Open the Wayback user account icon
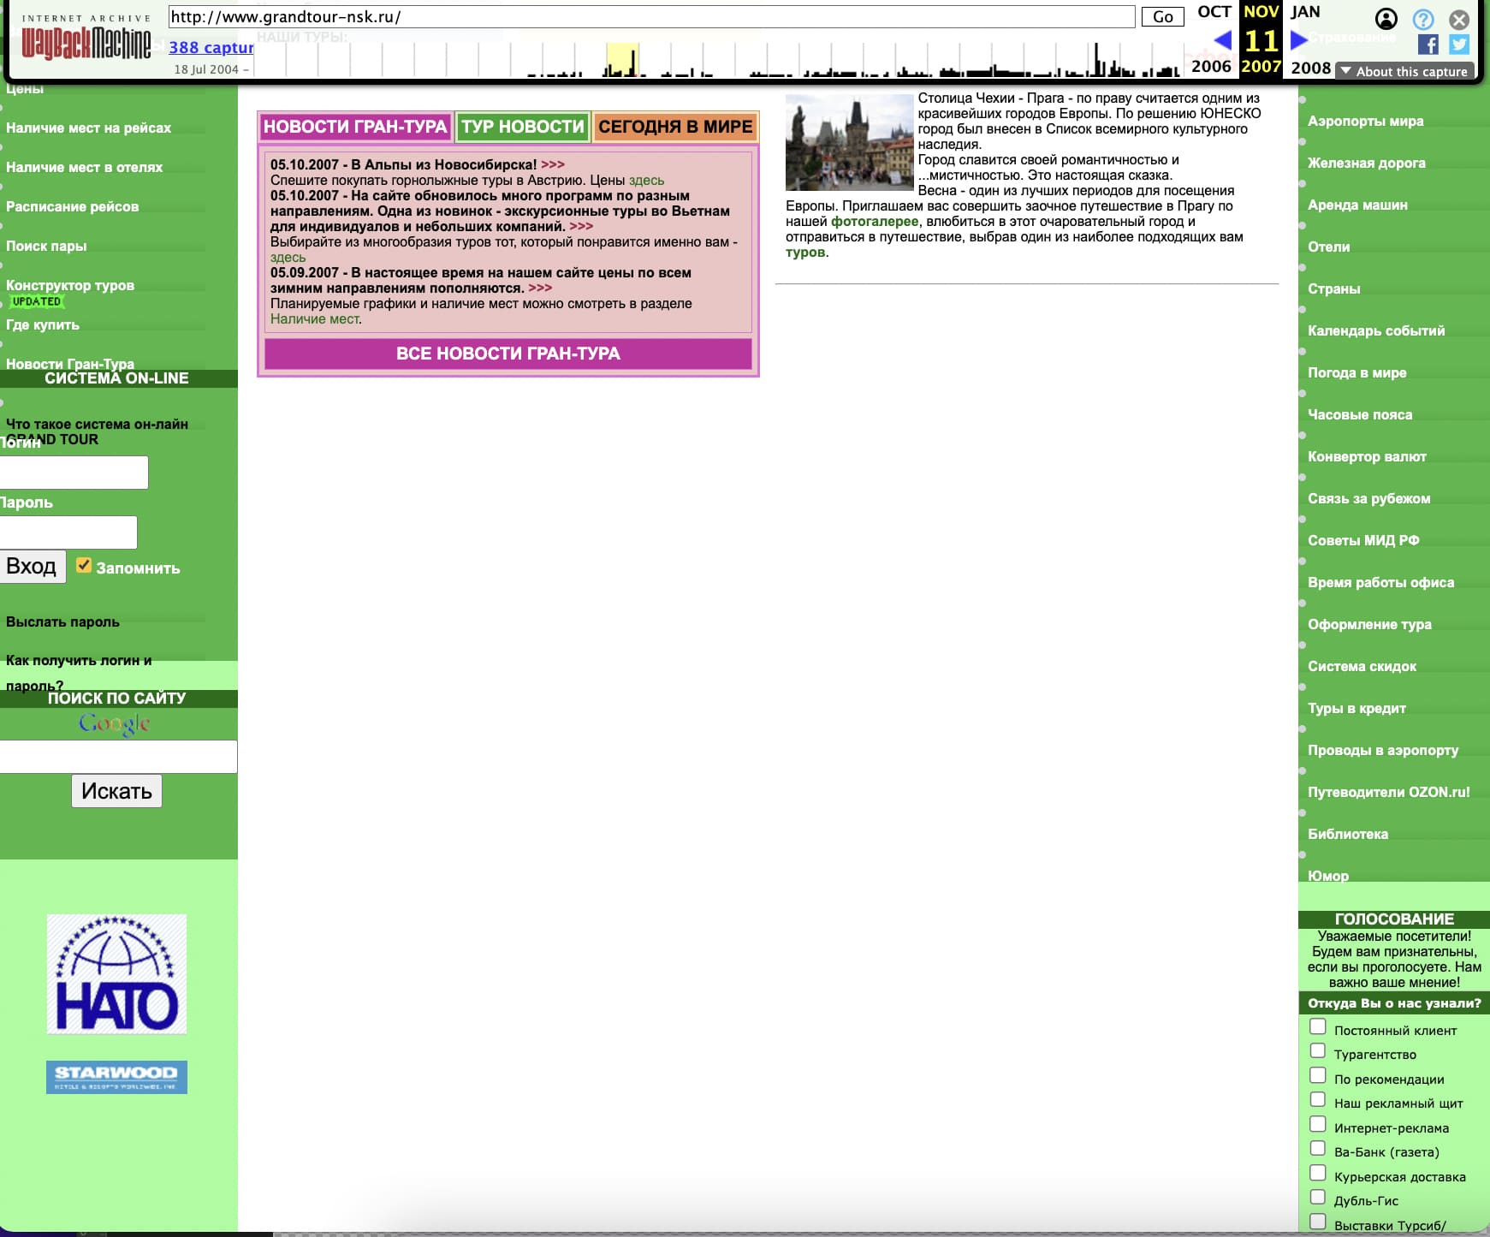 coord(1386,19)
